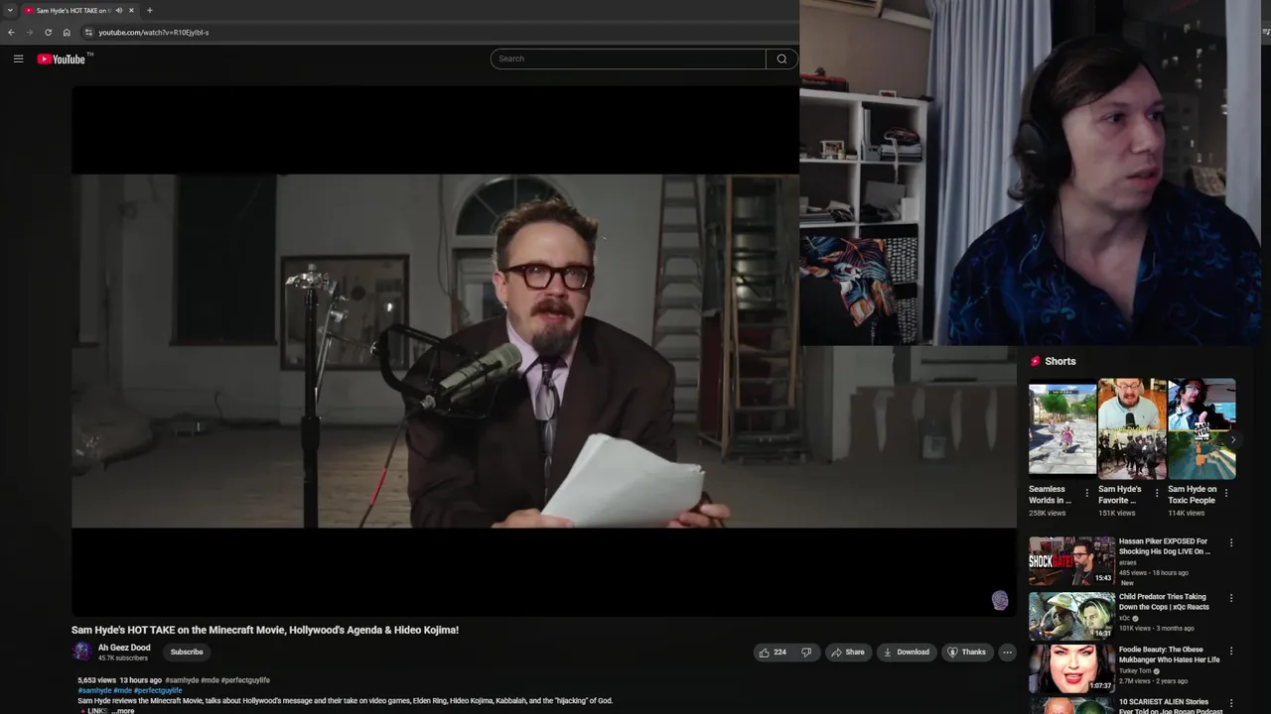This screenshot has height=714, width=1271.
Task: Subscribe to Ah Geez Dood
Action: coord(187,652)
